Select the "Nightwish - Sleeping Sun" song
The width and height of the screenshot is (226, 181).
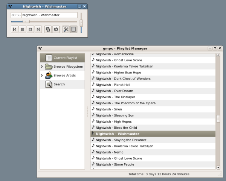[114, 116]
